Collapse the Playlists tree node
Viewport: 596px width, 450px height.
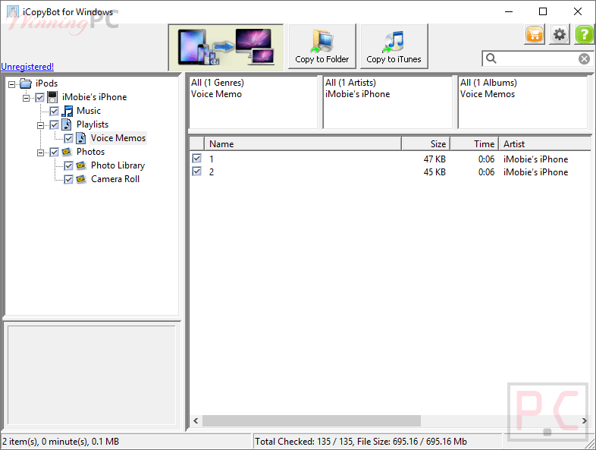tap(40, 125)
